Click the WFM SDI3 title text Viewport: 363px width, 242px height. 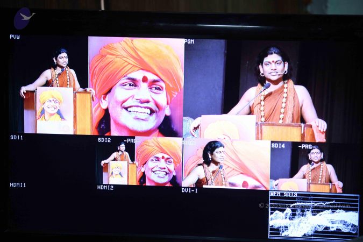click(x=283, y=195)
